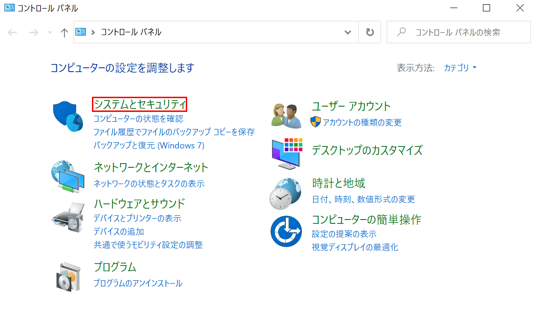The width and height of the screenshot is (536, 312).
Task: Open コンピューターの簡単操作 category
Action: (366, 220)
